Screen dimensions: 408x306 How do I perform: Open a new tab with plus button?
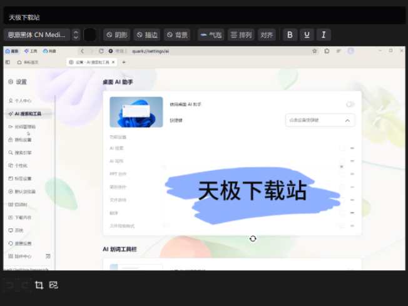tap(124, 62)
